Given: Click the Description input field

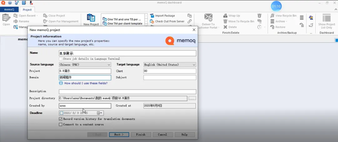Looking at the screenshot, I should click(x=127, y=92).
